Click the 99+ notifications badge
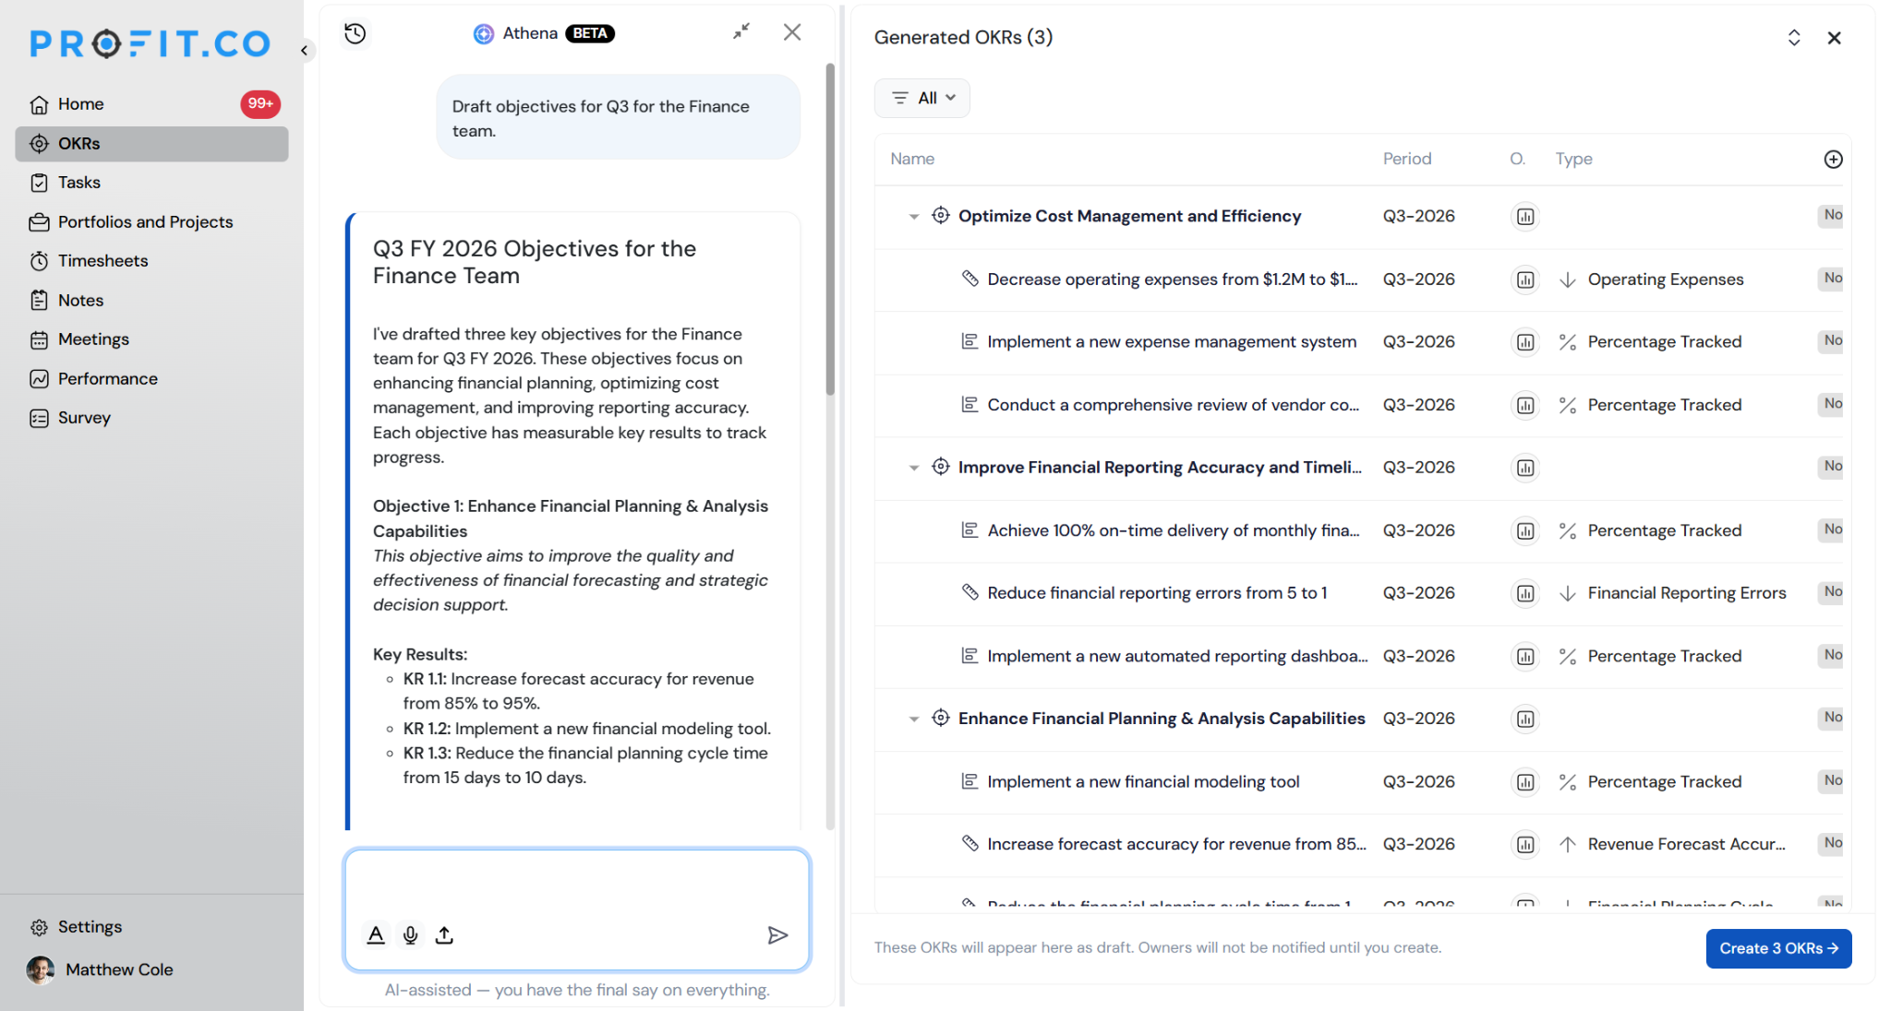This screenshot has width=1891, height=1011. click(x=260, y=104)
